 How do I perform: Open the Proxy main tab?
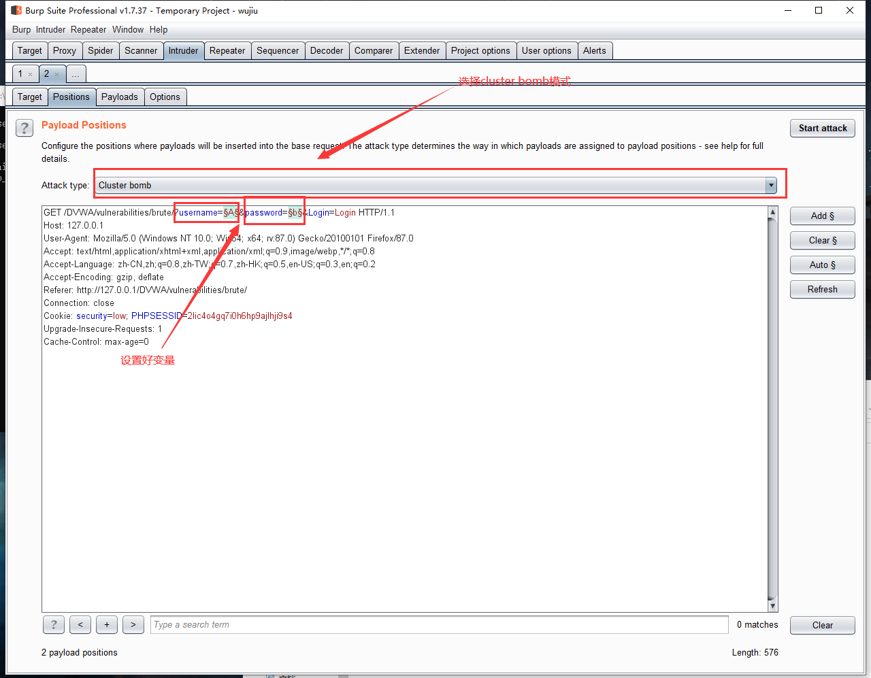point(65,50)
